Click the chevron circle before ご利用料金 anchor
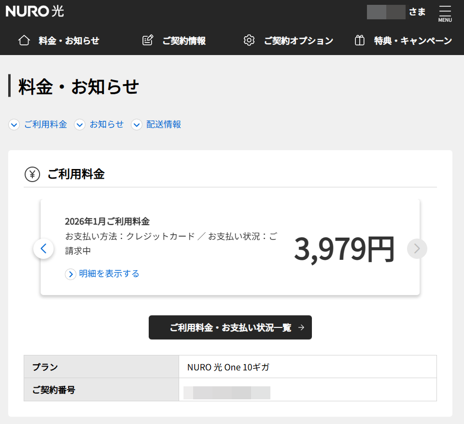Image resolution: width=464 pixels, height=424 pixels. point(14,125)
